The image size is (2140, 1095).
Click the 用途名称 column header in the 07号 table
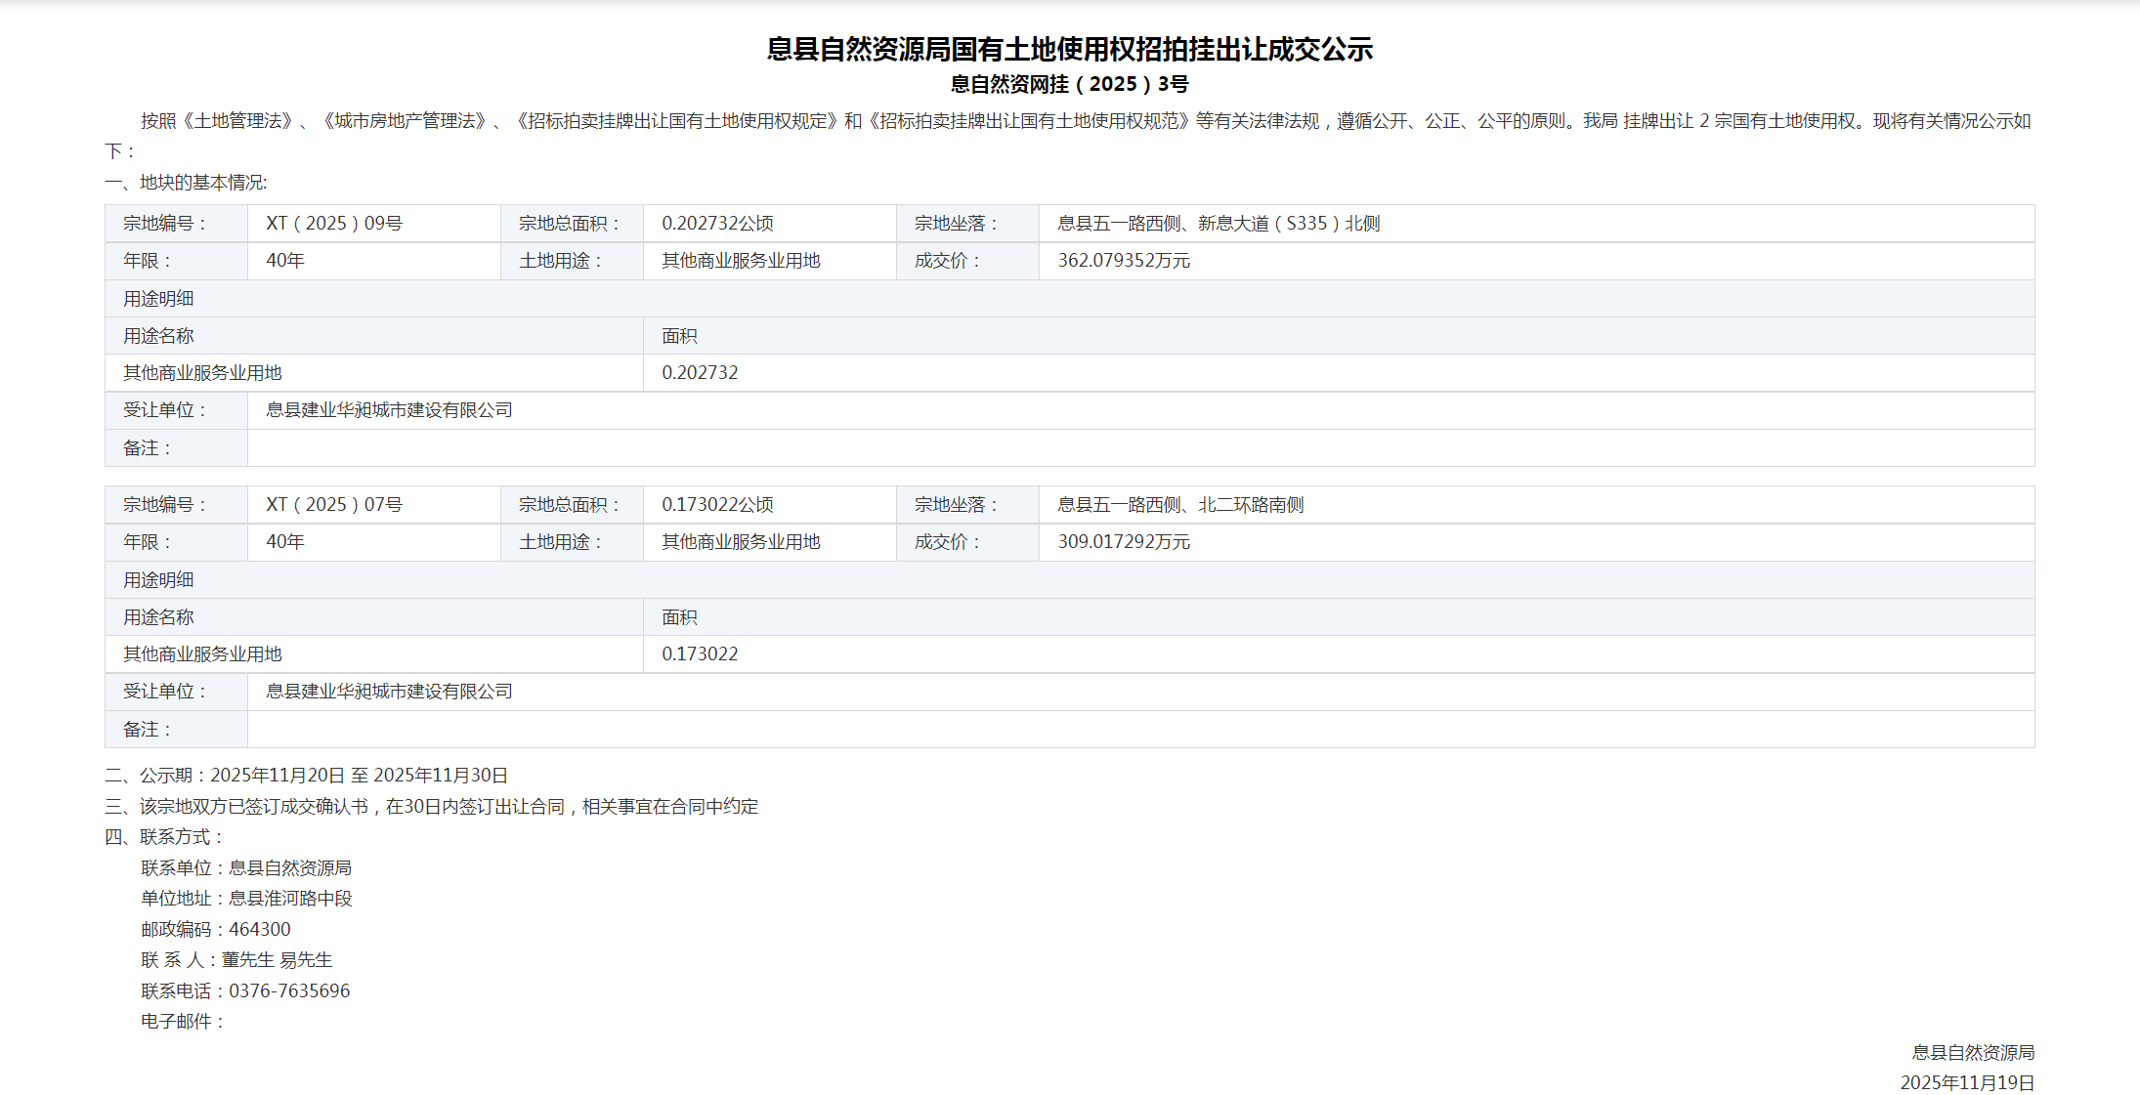(x=158, y=617)
